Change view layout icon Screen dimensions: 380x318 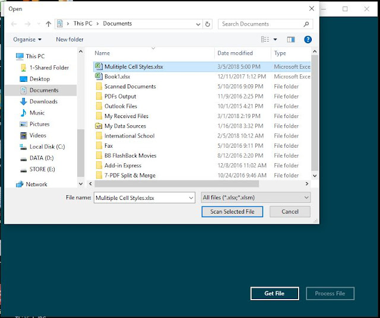point(265,39)
